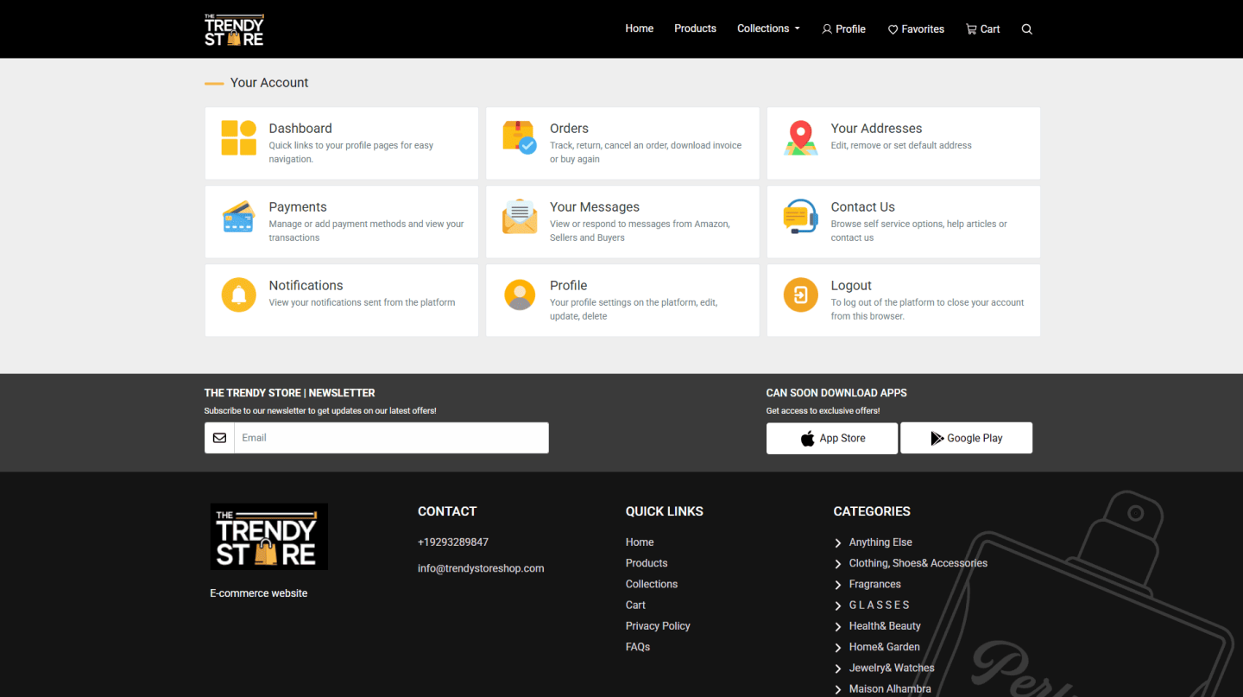Open Favorites from the top navigation

[x=916, y=29]
